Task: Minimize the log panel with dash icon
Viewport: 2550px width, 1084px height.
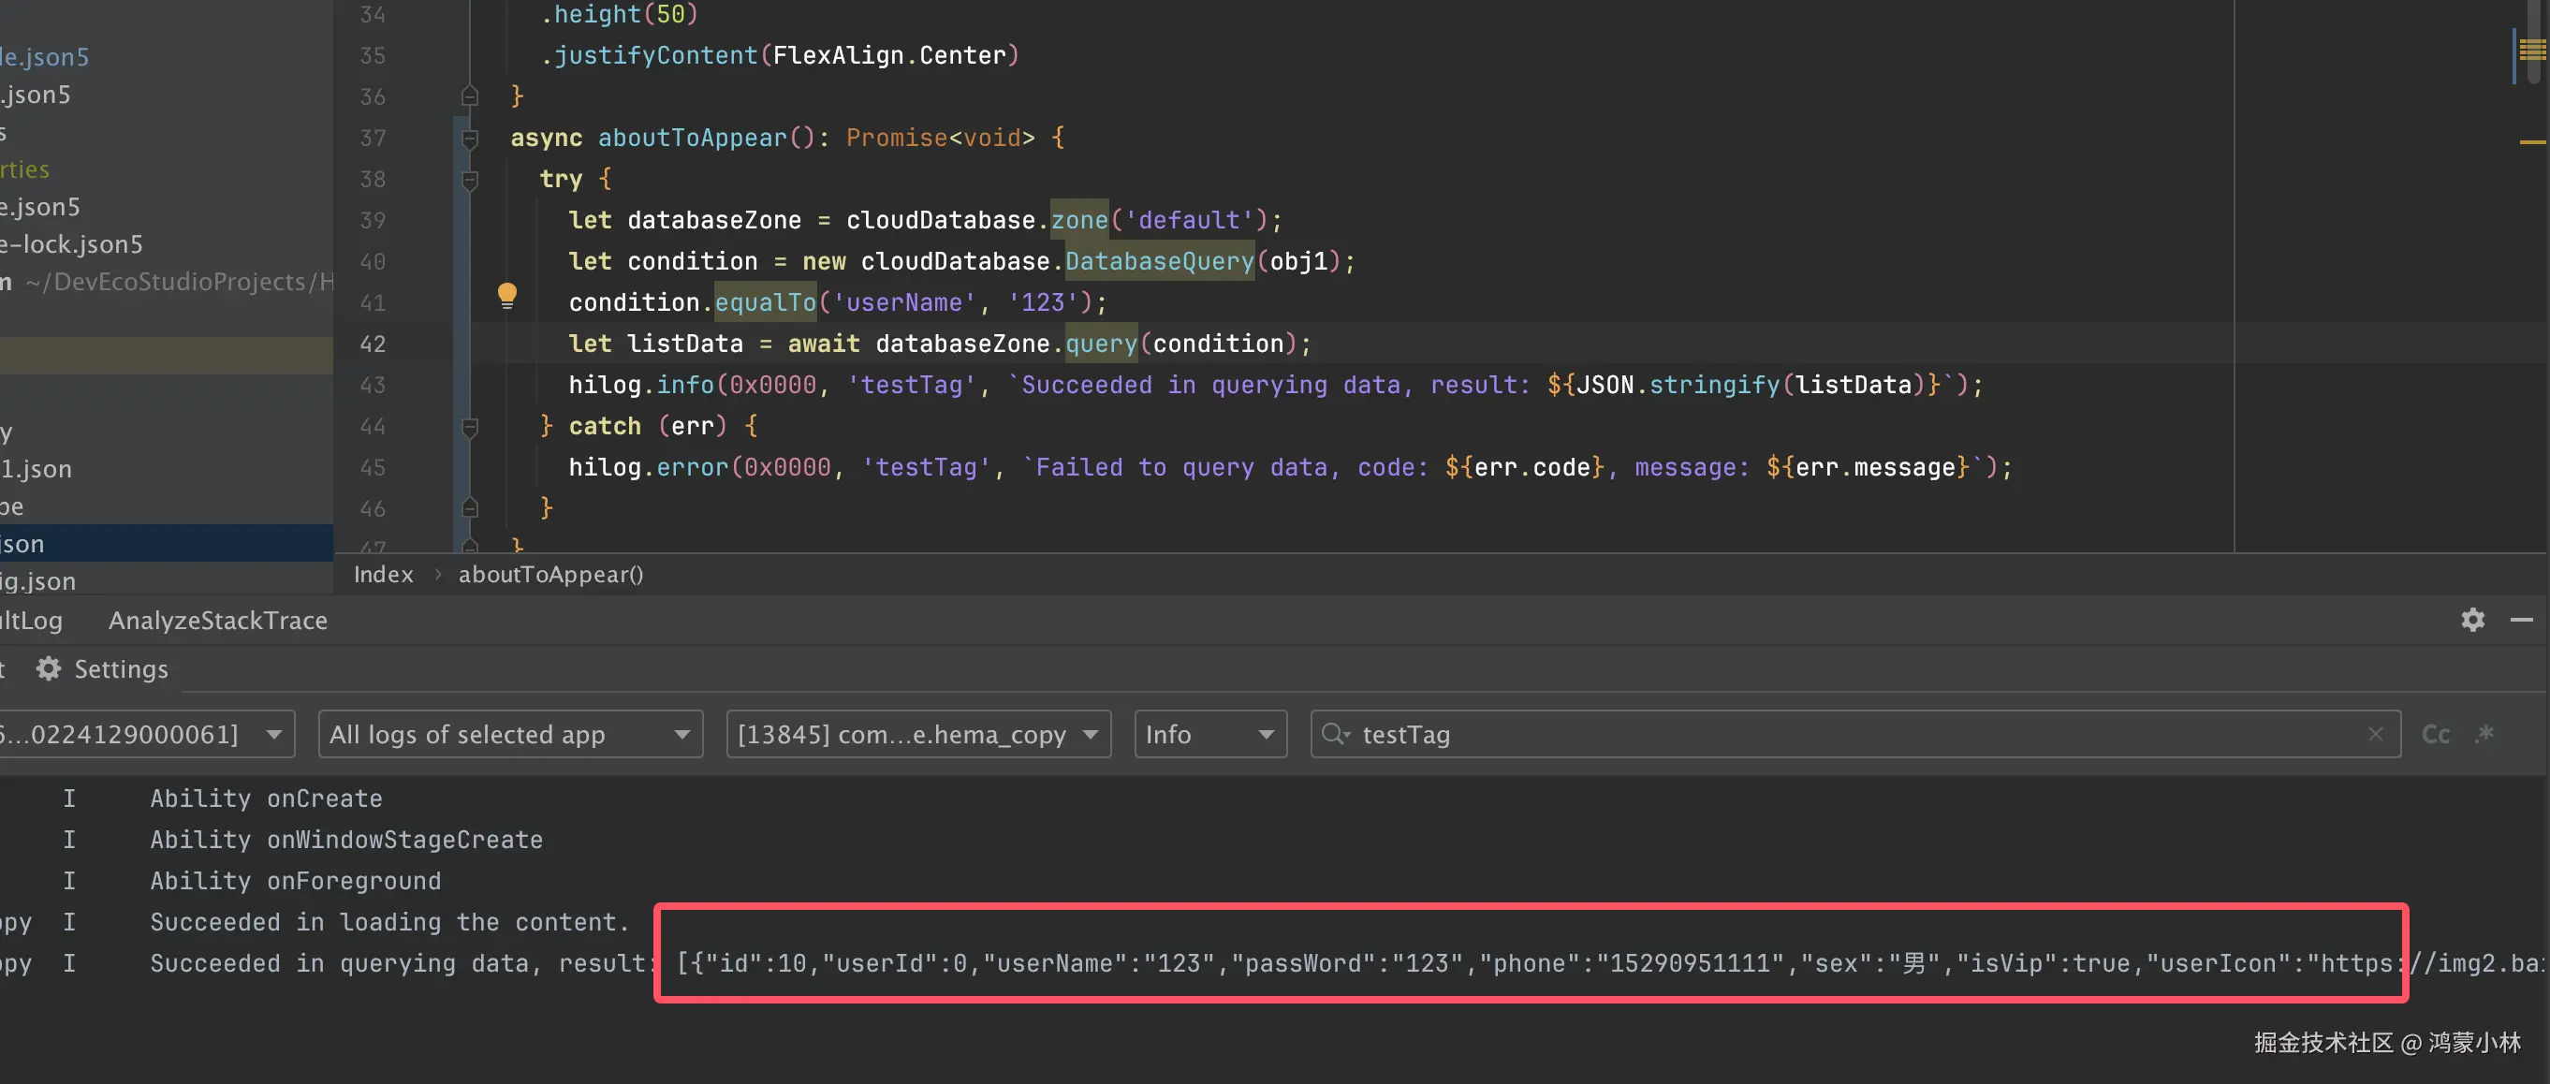Action: [x=2520, y=620]
